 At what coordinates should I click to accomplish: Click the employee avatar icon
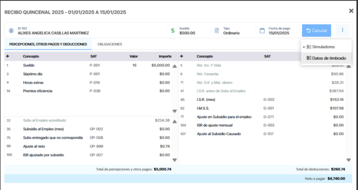pyautogui.click(x=11, y=31)
